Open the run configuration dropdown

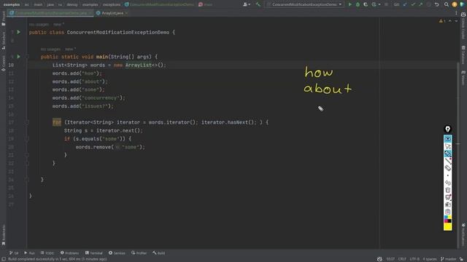(x=304, y=4)
